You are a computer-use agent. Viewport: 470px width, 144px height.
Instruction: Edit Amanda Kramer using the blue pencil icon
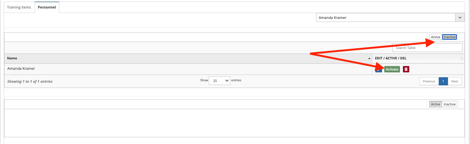click(378, 69)
